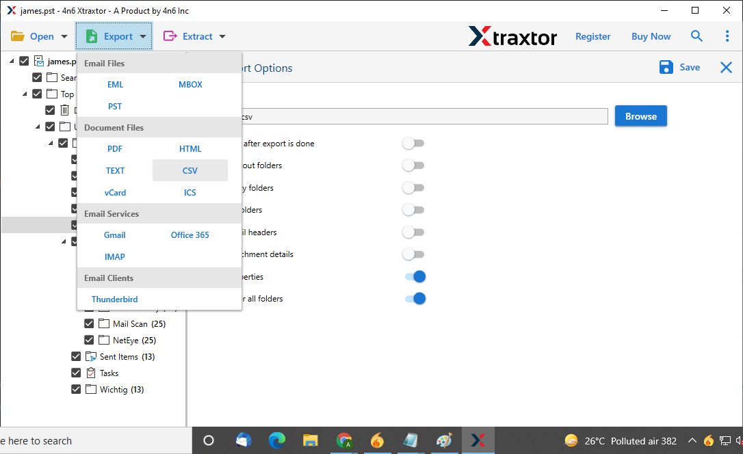
Task: Enable the 'after export is done' toggle
Action: (x=413, y=144)
